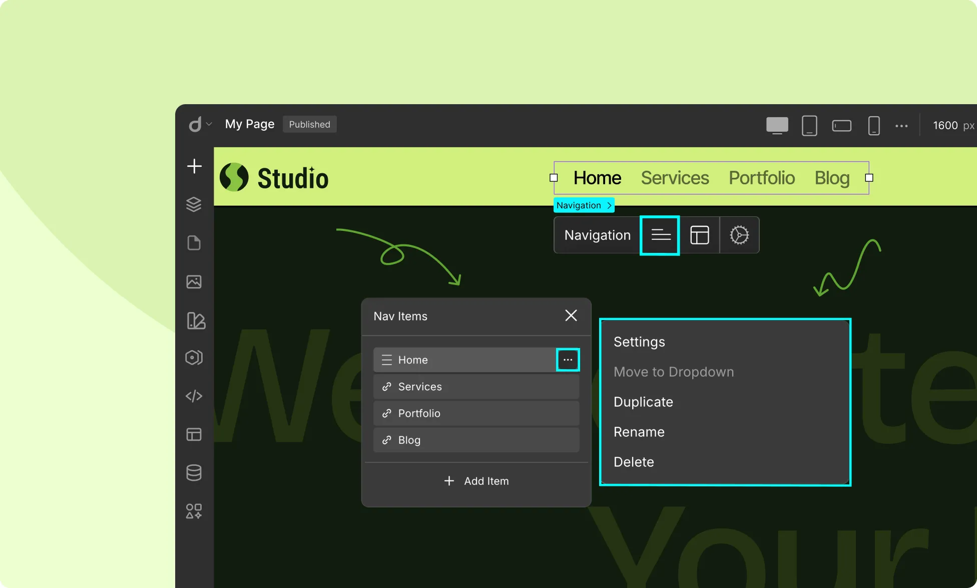Click the Studio logo in header
This screenshot has width=977, height=588.
pyautogui.click(x=274, y=178)
